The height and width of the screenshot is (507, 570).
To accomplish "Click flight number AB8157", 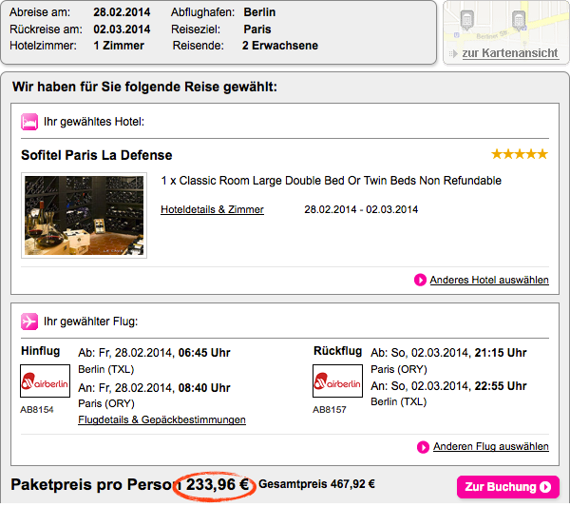I will [x=330, y=410].
